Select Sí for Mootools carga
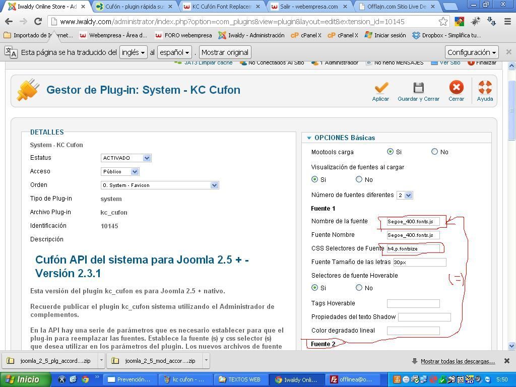 pos(391,151)
